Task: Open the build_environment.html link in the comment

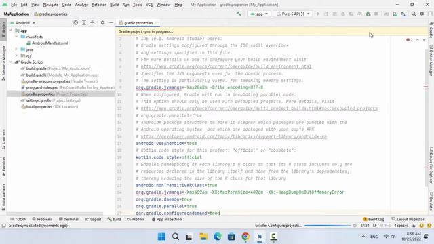Action: click(226, 66)
